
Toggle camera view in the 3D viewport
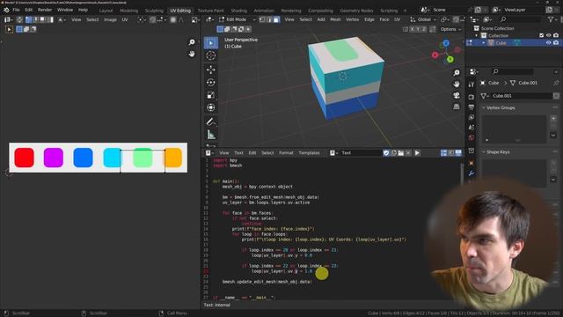coord(457,95)
